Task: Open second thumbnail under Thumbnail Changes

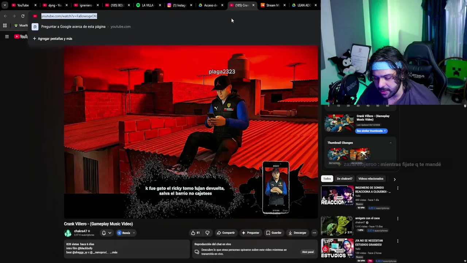Action: click(360, 154)
